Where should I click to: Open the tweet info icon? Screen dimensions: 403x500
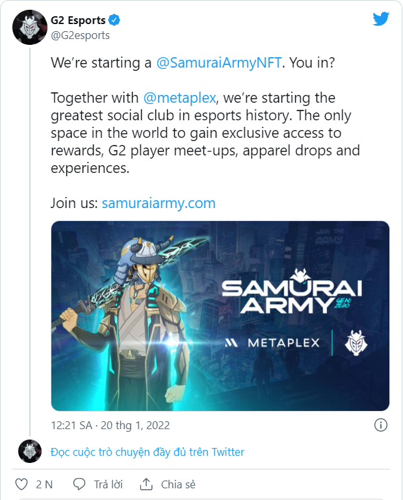coord(381,425)
